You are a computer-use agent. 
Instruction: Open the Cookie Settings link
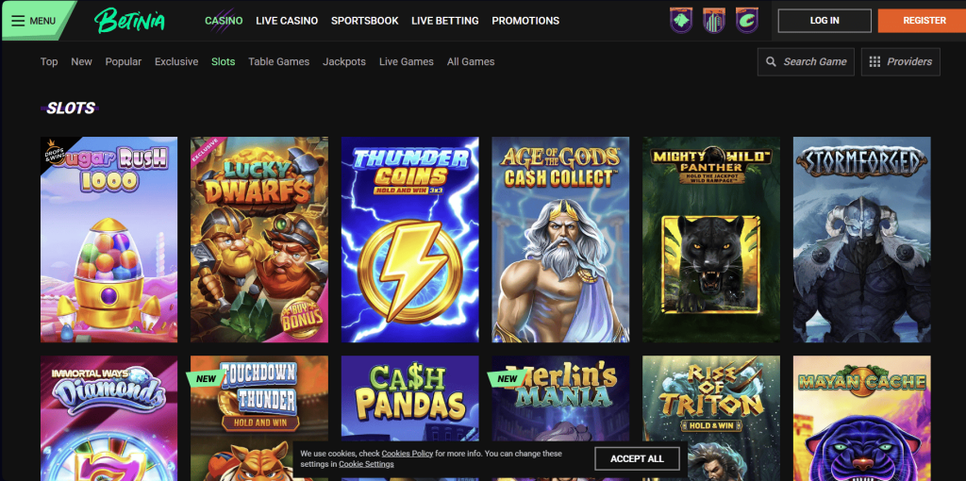[x=366, y=464]
